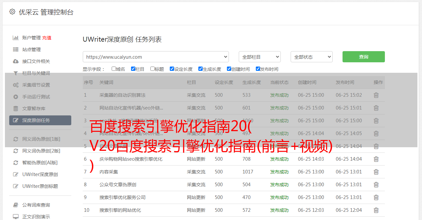The height and width of the screenshot is (220, 422).
Task: Toggle the 发布时间 checkbox
Action: pyautogui.click(x=257, y=69)
